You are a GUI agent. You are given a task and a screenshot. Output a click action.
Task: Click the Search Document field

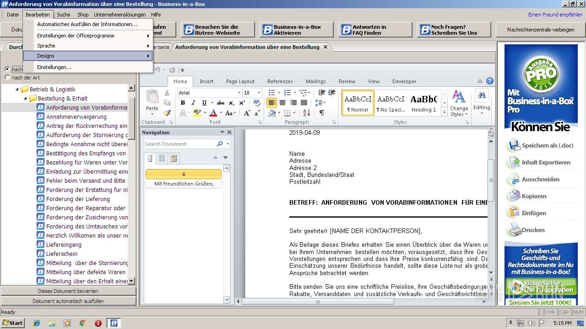click(x=180, y=144)
